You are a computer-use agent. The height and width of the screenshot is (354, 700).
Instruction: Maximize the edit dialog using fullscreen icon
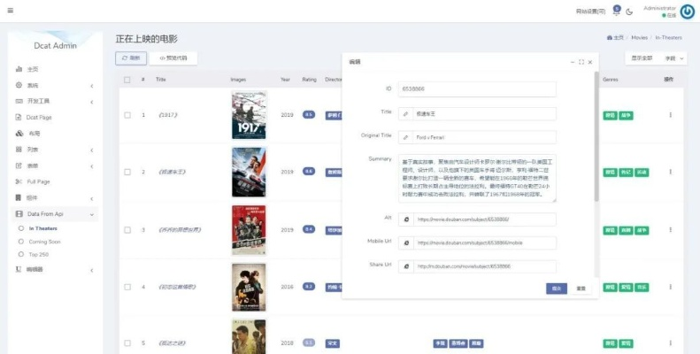point(581,62)
